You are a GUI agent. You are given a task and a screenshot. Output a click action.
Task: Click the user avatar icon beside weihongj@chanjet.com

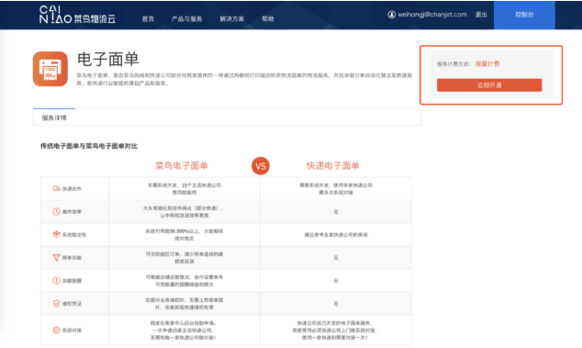pyautogui.click(x=392, y=15)
